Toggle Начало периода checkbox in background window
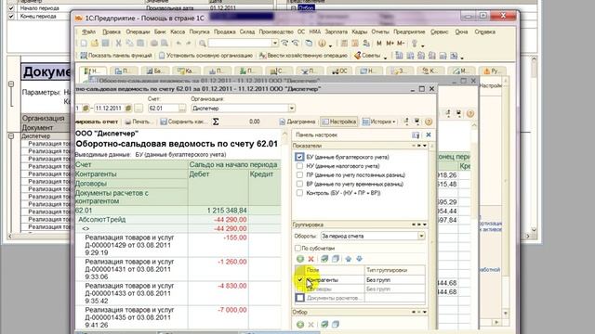The image size is (595, 334). 11,8
